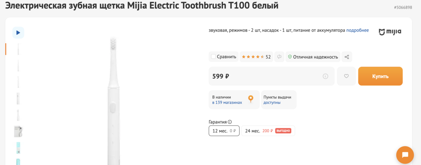Click the info icon beside Гарантия
The image size is (421, 165).
coord(230,122)
